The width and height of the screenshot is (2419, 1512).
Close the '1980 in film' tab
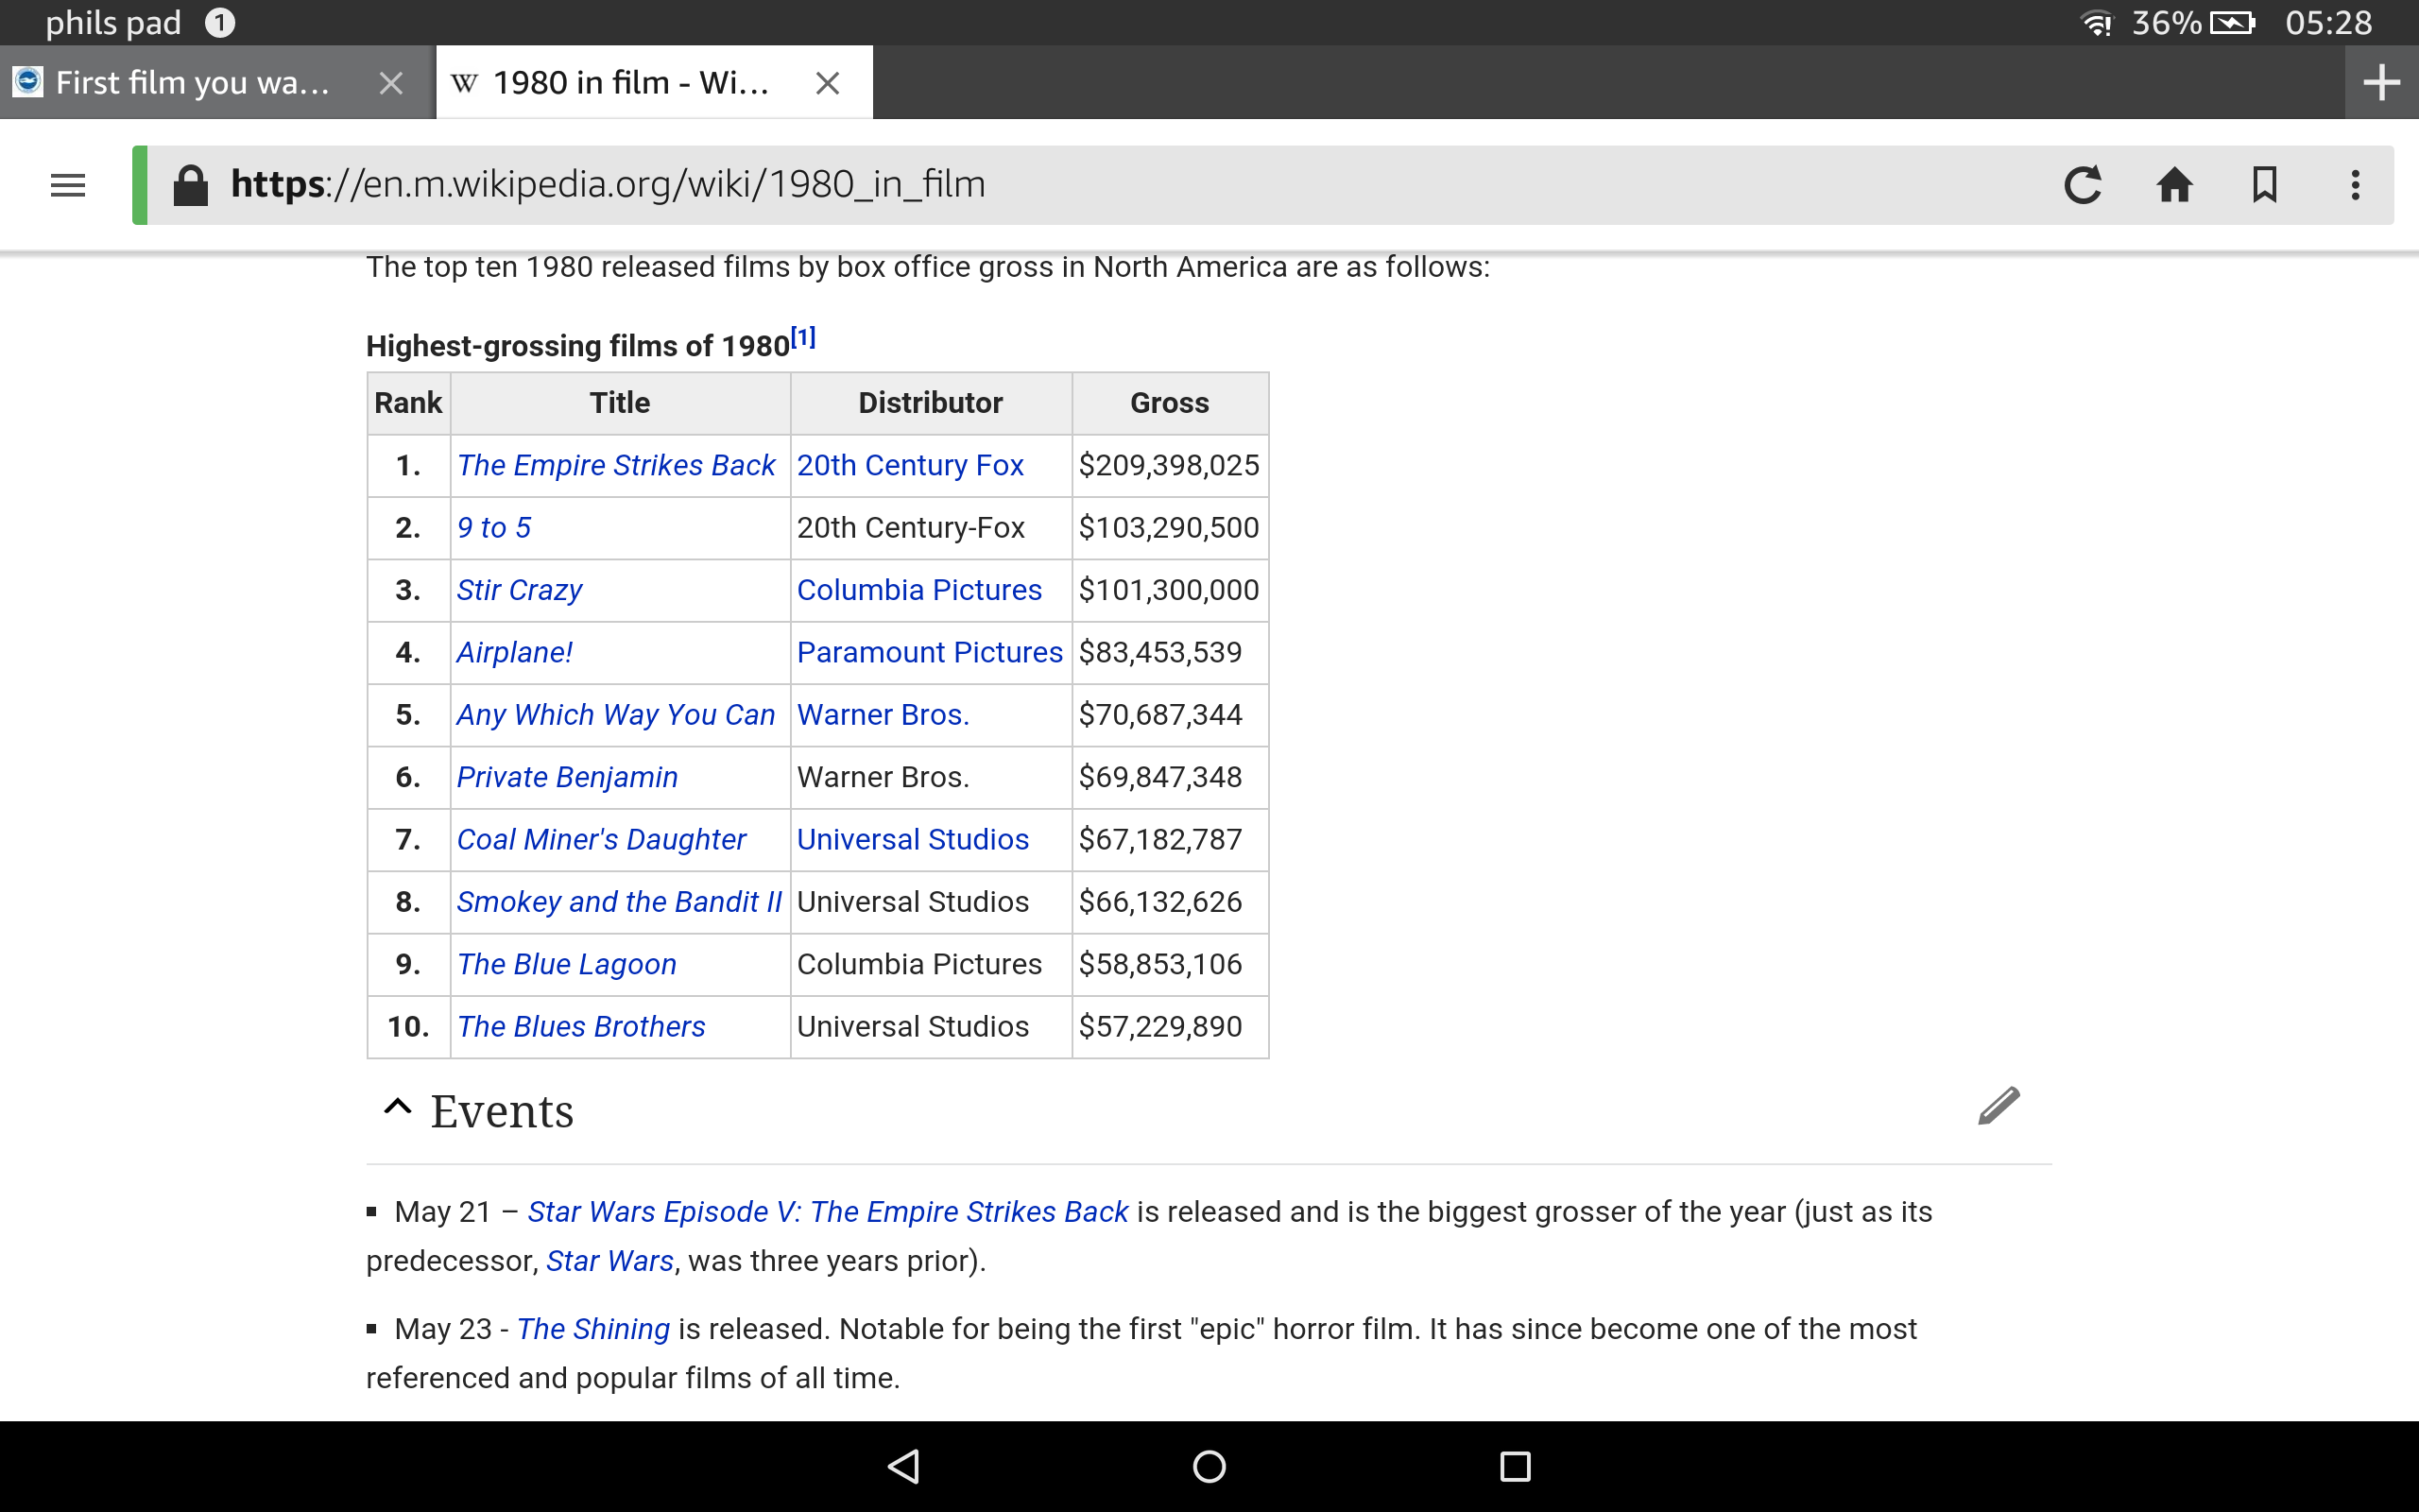[827, 83]
